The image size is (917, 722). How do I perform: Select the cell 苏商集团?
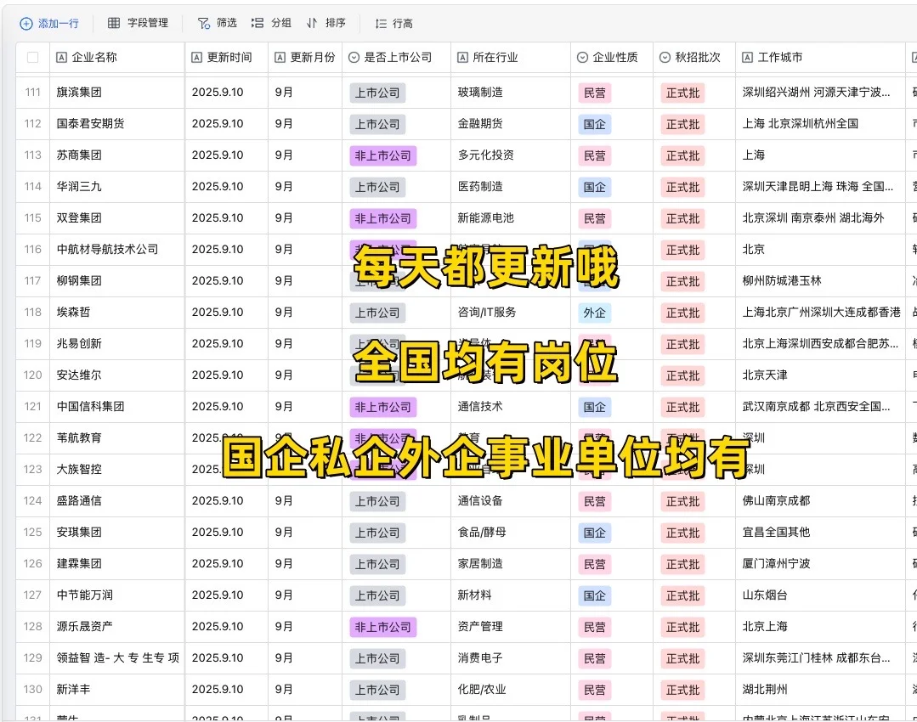click(x=117, y=155)
